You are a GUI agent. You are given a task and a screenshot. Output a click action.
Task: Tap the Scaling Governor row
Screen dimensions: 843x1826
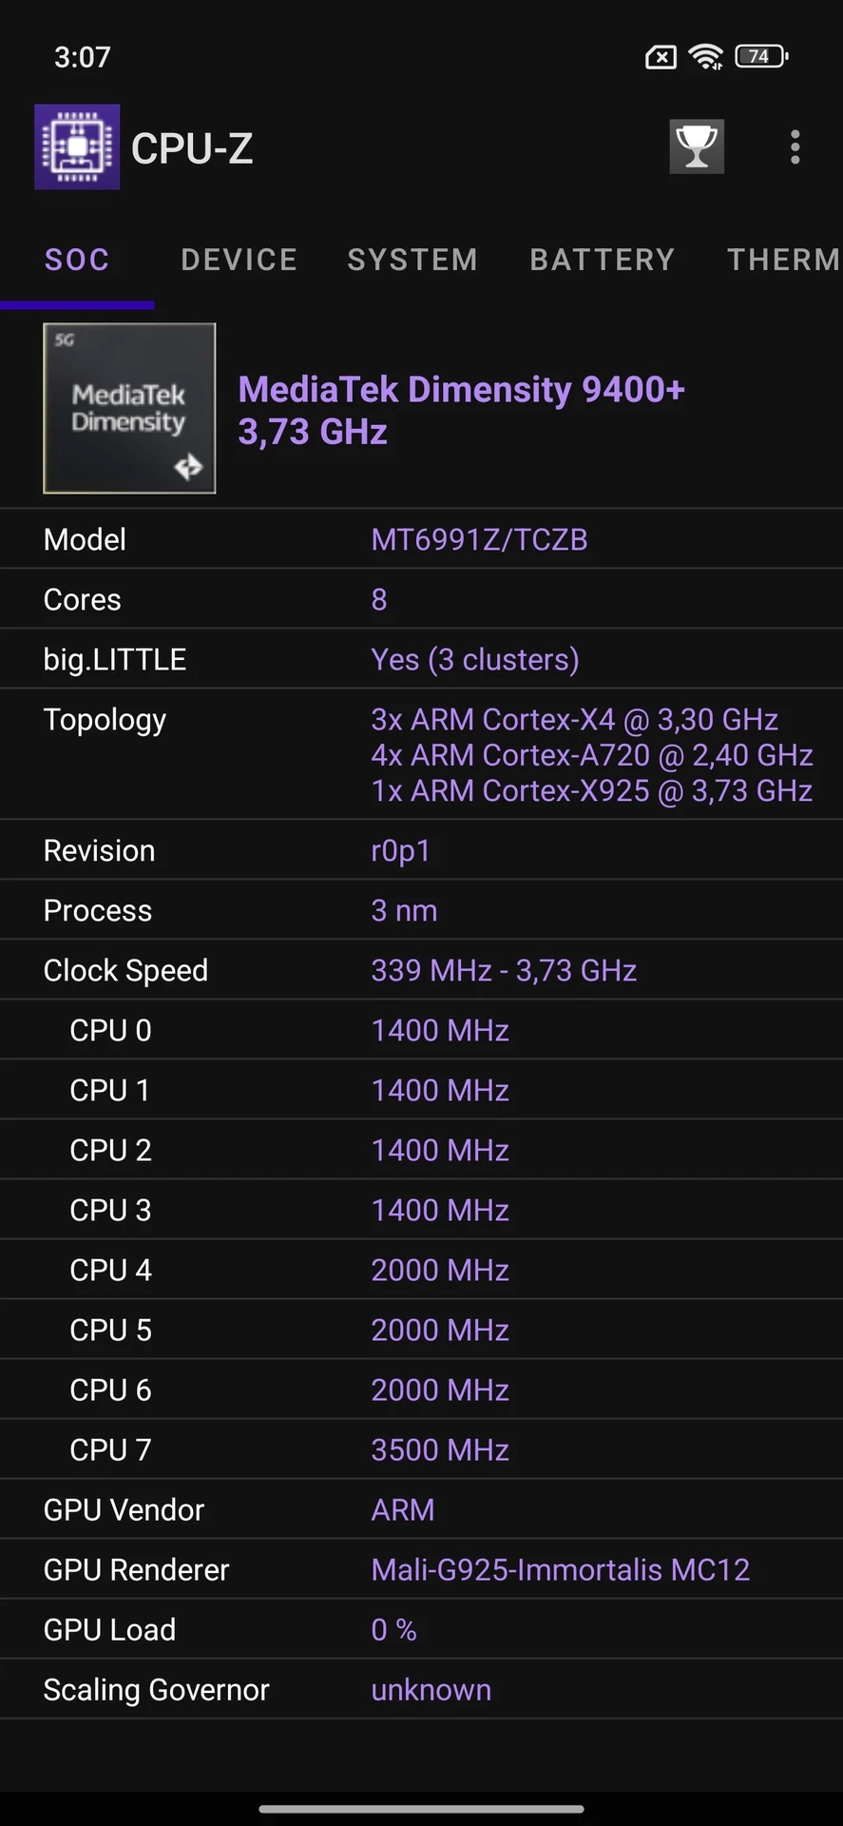[x=421, y=1689]
